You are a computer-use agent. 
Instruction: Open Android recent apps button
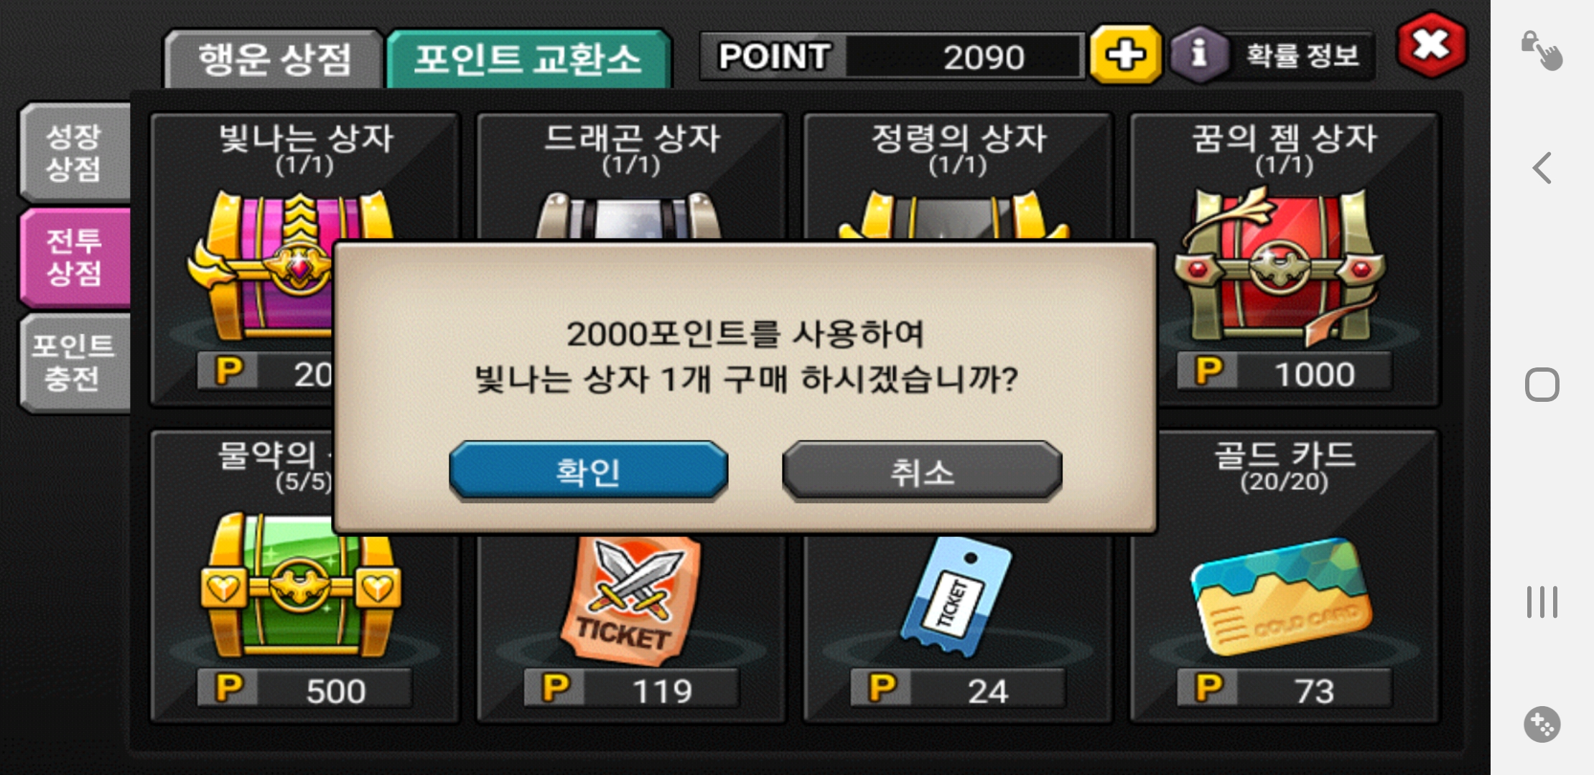[x=1542, y=601]
